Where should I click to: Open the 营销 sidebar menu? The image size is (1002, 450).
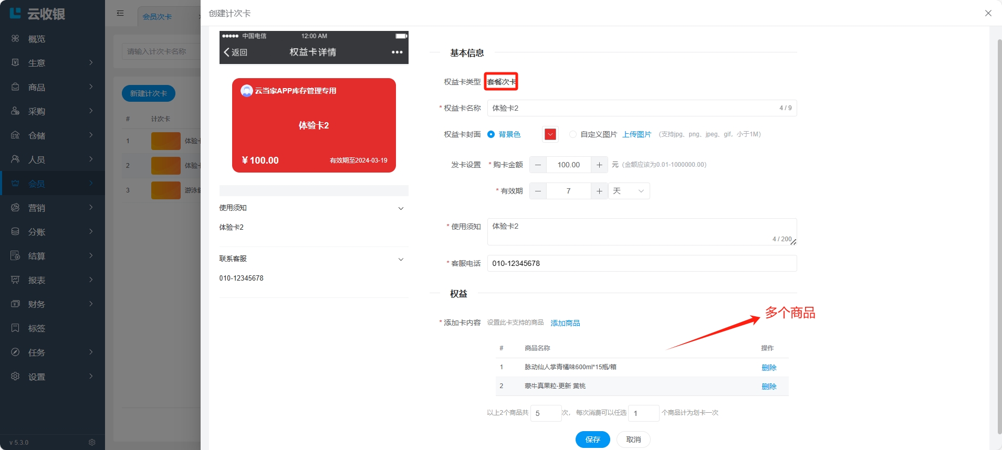coord(53,208)
